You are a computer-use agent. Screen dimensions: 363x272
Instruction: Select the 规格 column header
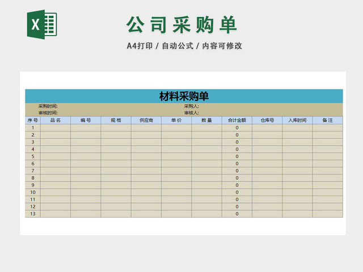(116, 120)
